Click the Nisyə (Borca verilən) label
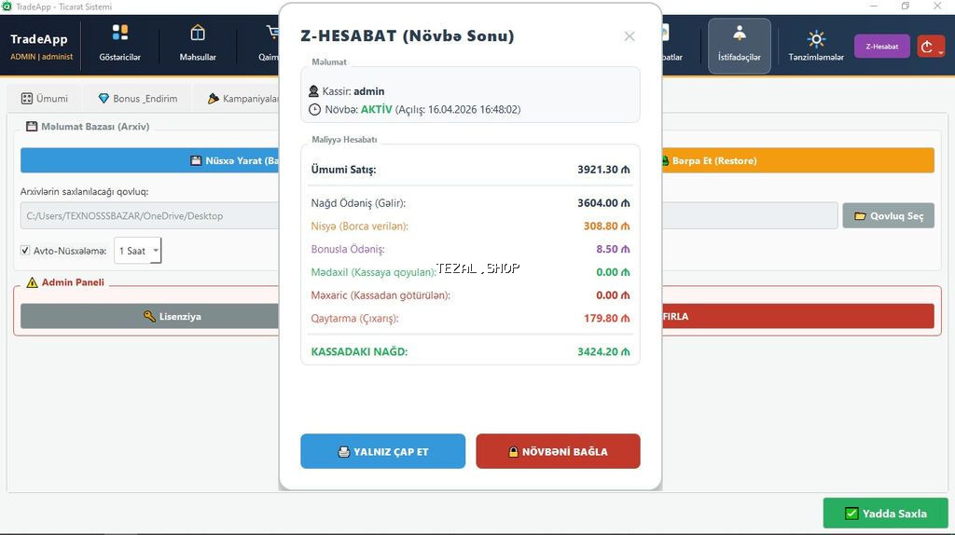This screenshot has height=535, width=955. (x=359, y=226)
